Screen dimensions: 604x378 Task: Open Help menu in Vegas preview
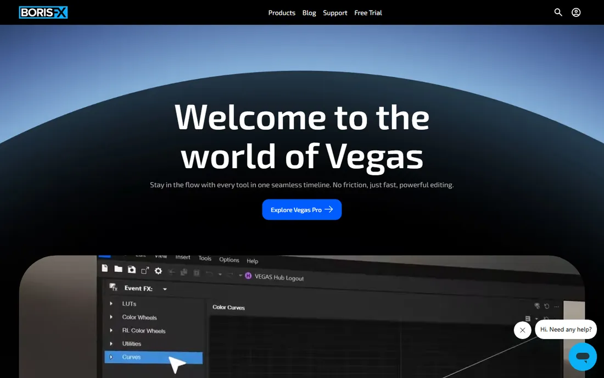253,261
